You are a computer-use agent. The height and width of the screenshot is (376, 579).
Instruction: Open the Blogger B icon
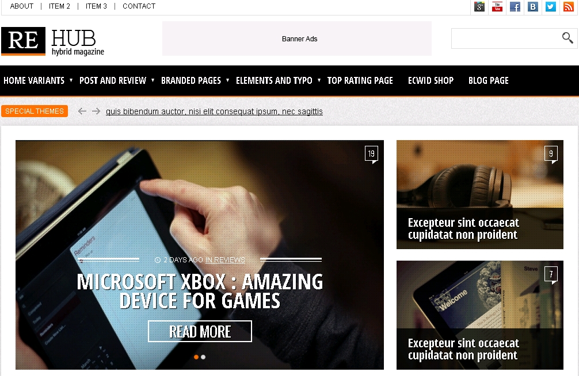point(533,7)
